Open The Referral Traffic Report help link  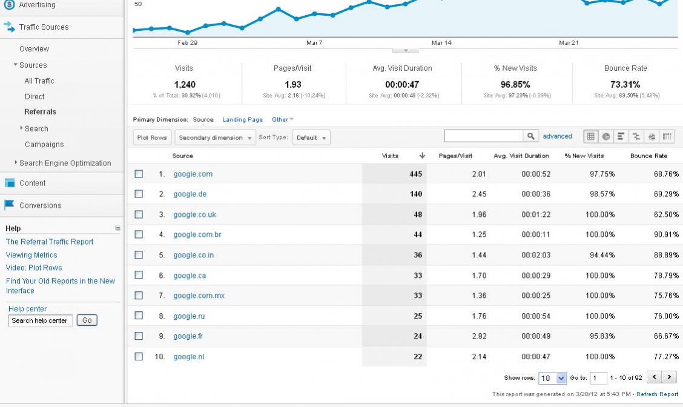(50, 242)
